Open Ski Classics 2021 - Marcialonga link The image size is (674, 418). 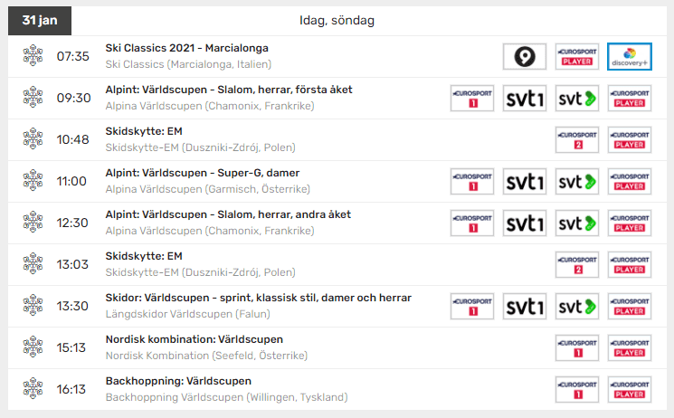[187, 48]
